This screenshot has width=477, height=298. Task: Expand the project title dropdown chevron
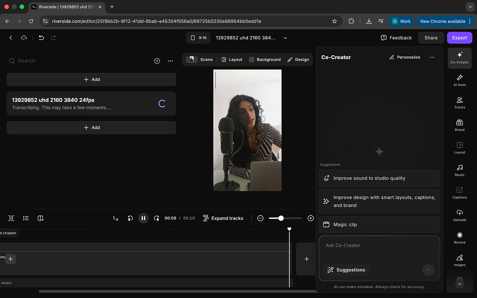tap(285, 38)
